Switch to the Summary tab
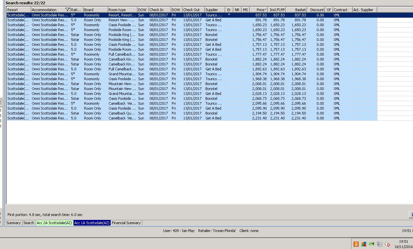 click(14, 223)
